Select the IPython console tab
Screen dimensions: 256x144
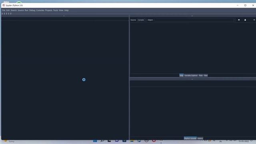[190, 138]
